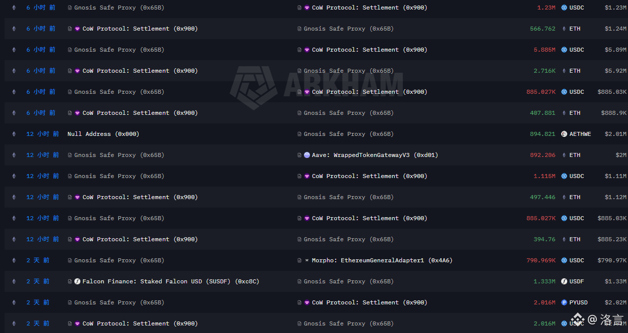628x333 pixels.
Task: Click the CoW Protocol icon in the 566.762 row
Action: [x=77, y=29]
